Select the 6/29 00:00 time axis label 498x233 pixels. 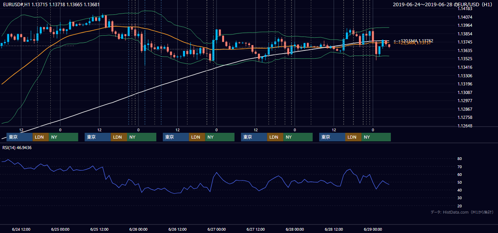pos(373,229)
